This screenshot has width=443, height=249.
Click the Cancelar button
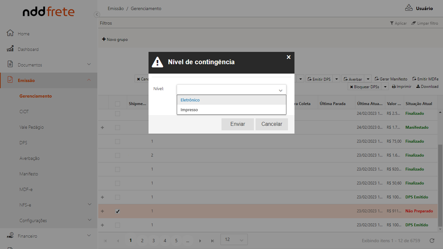pos(271,124)
